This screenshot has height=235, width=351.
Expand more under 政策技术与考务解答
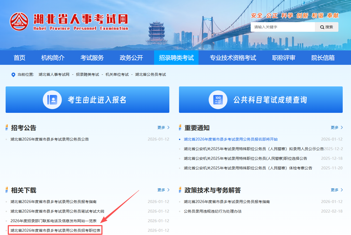(337, 190)
